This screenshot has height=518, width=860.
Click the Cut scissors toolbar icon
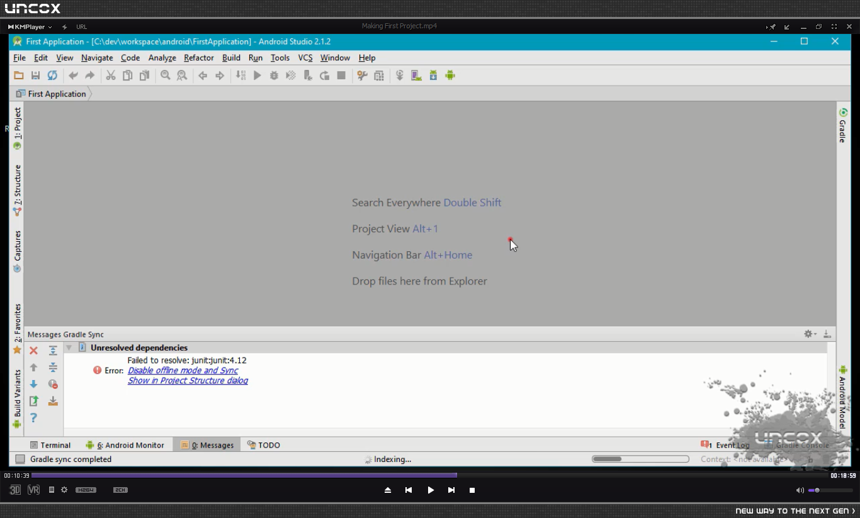[111, 76]
